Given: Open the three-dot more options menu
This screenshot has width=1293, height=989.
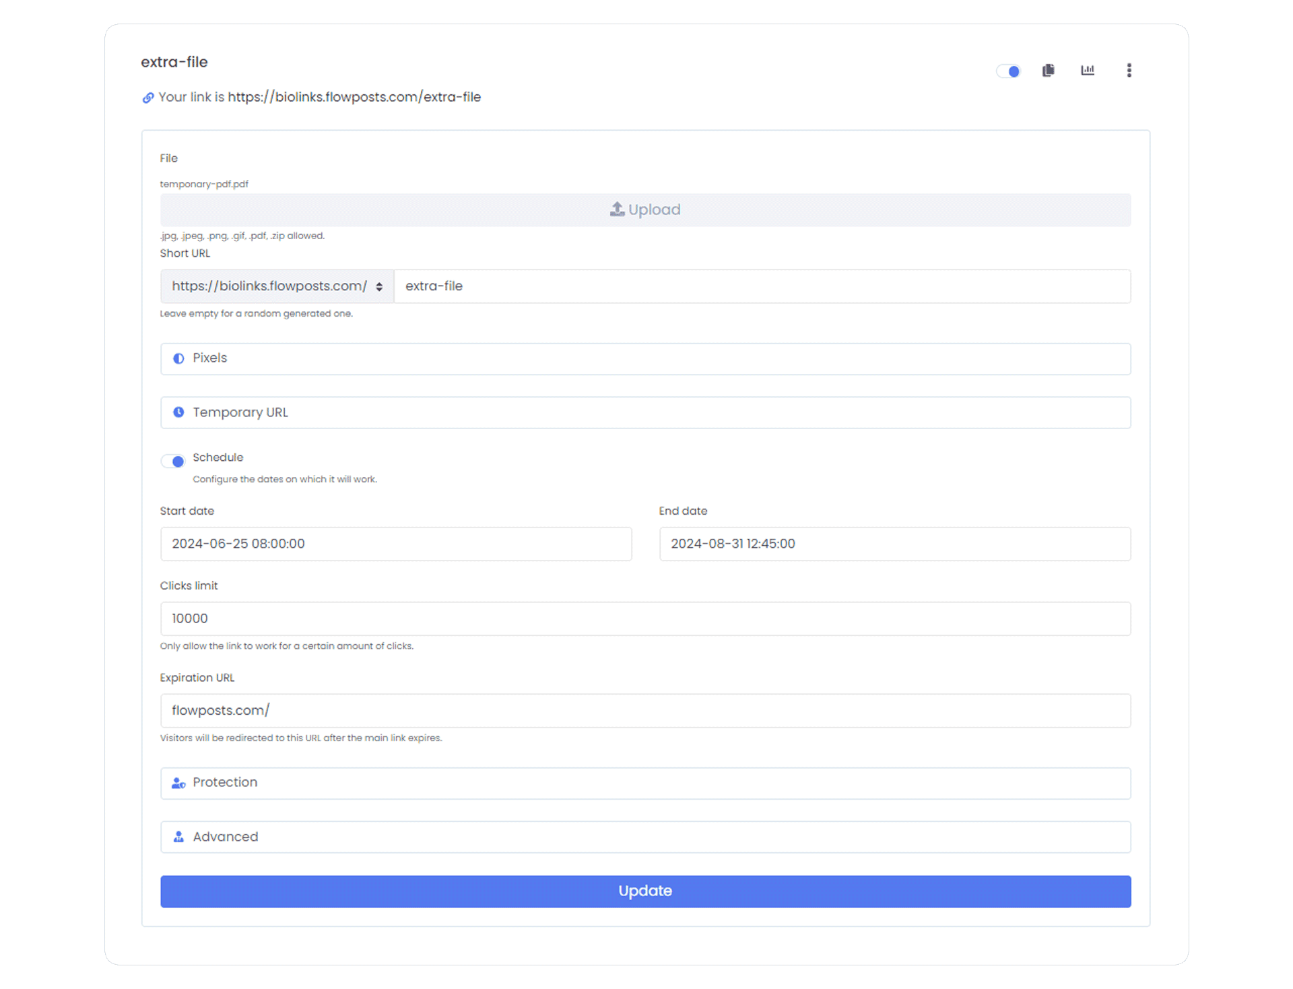Looking at the screenshot, I should click(x=1129, y=70).
